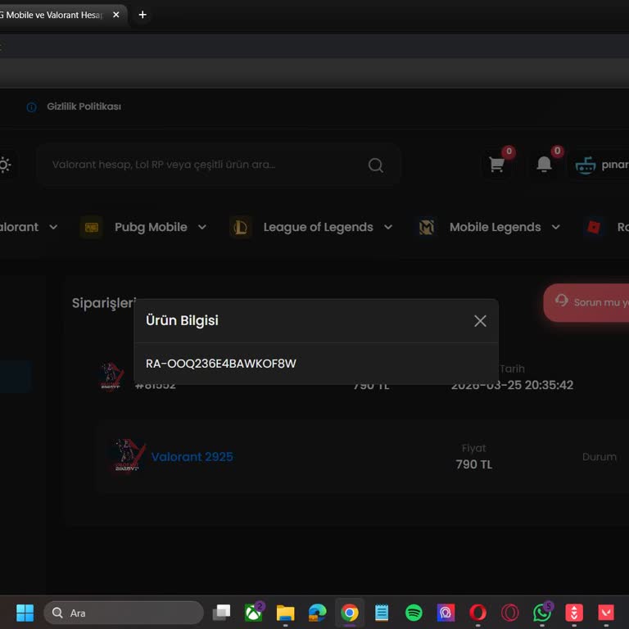Open WhatsApp from the taskbar
The width and height of the screenshot is (629, 629).
click(542, 613)
